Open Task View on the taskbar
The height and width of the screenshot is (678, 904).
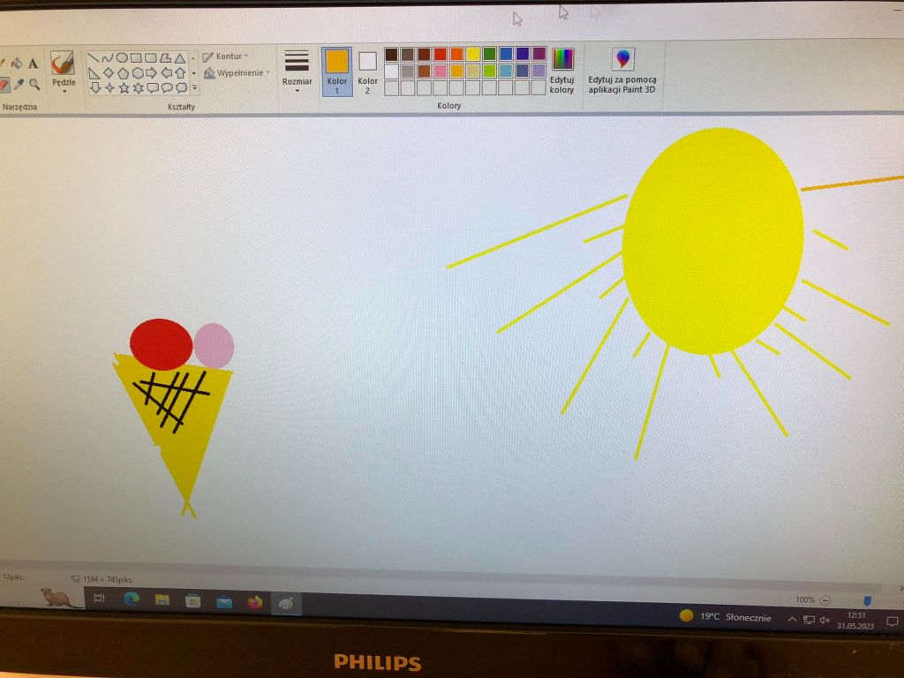[99, 599]
